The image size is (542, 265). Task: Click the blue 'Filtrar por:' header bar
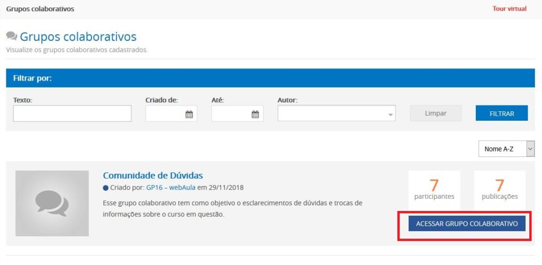pos(270,78)
